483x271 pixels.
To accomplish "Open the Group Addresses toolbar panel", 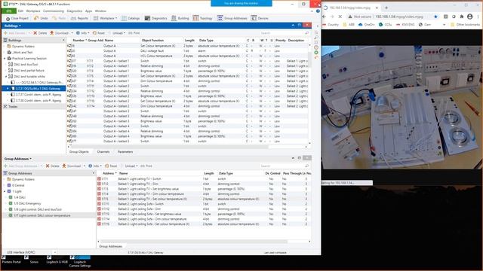I will tap(232, 18).
